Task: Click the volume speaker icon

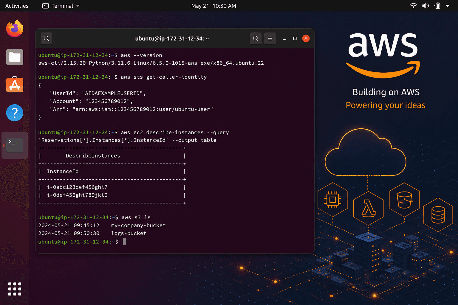Action: click(x=425, y=6)
